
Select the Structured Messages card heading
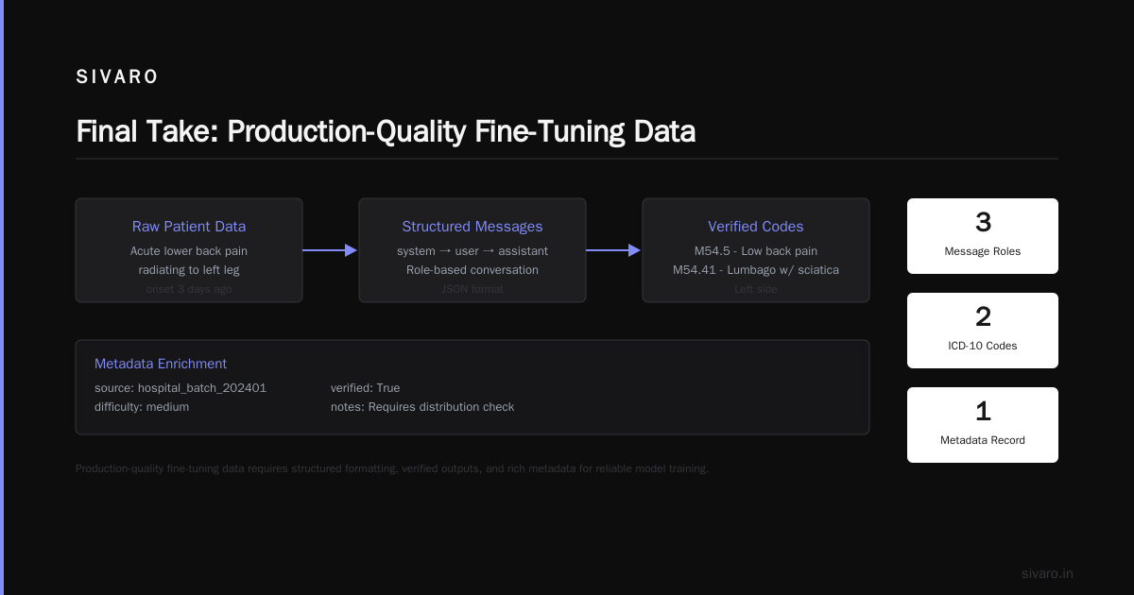(x=472, y=227)
